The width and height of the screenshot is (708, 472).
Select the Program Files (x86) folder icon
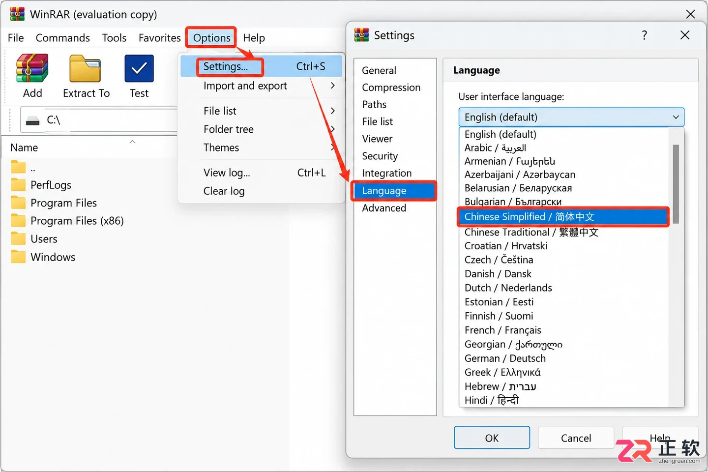pos(18,221)
